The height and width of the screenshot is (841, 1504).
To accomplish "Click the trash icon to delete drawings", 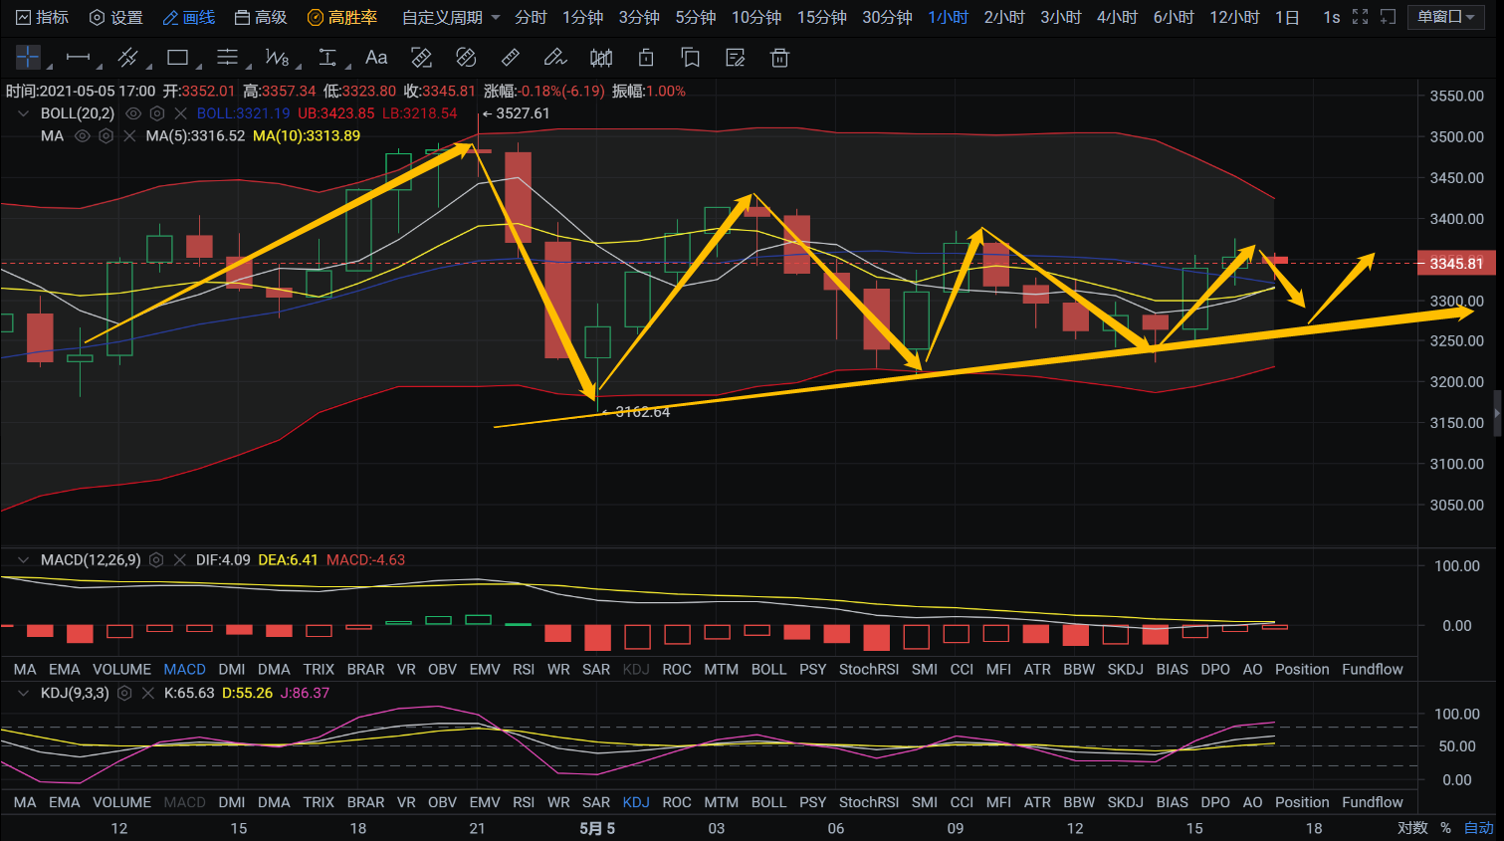I will [779, 58].
